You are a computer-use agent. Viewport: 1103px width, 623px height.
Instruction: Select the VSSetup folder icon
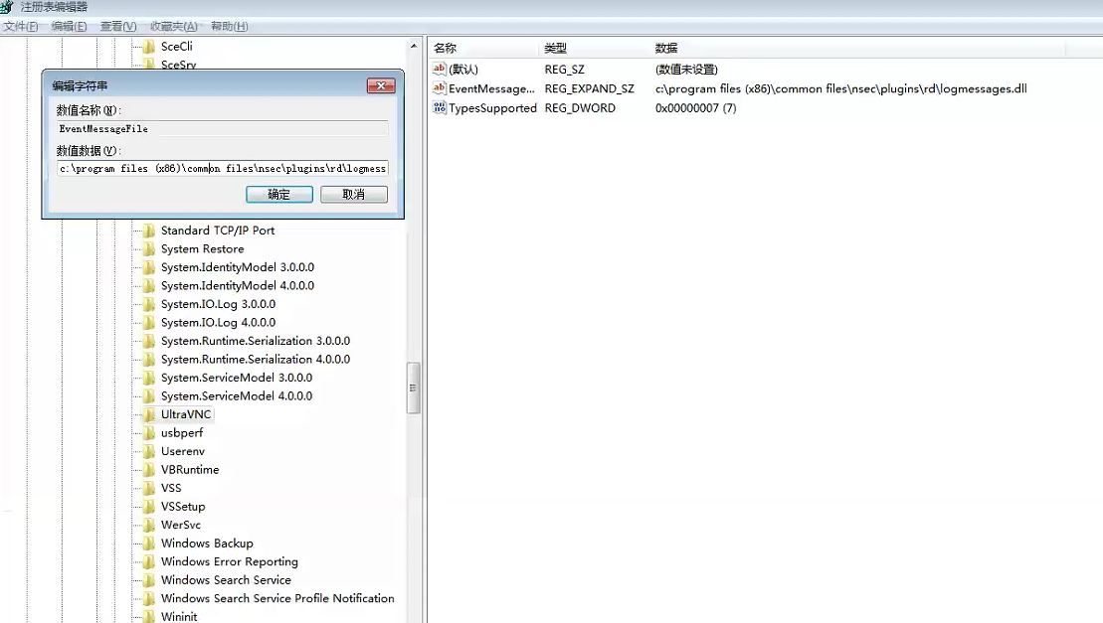[149, 507]
